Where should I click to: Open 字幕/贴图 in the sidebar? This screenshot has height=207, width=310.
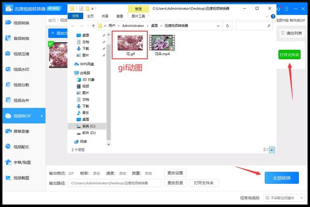coord(21,162)
